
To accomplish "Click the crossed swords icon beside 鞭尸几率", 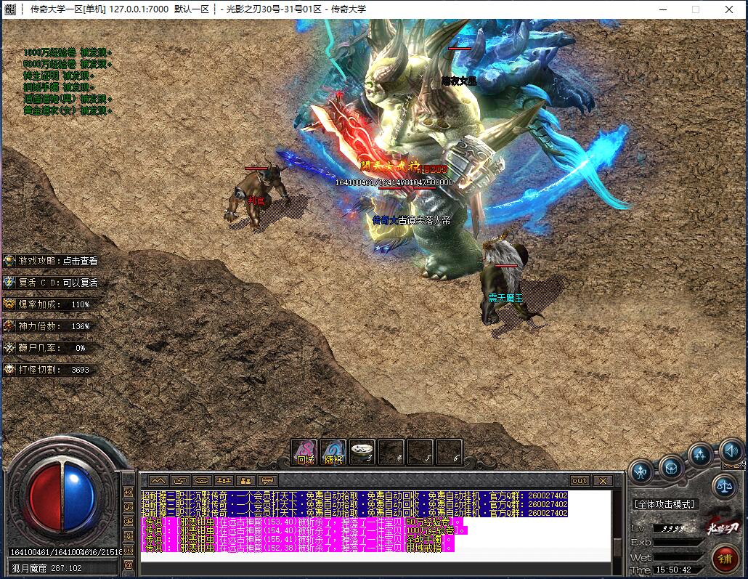I will tap(9, 348).
